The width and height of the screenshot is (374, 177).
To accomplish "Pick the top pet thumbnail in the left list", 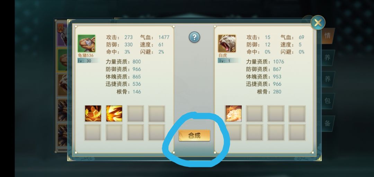I will pos(62,35).
